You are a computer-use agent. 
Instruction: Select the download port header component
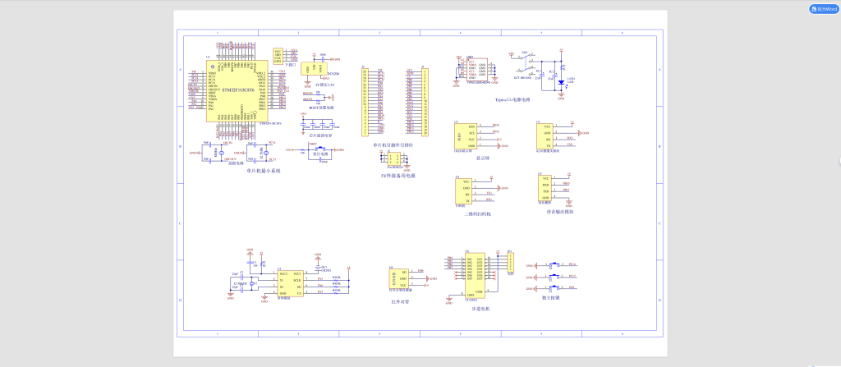278,55
